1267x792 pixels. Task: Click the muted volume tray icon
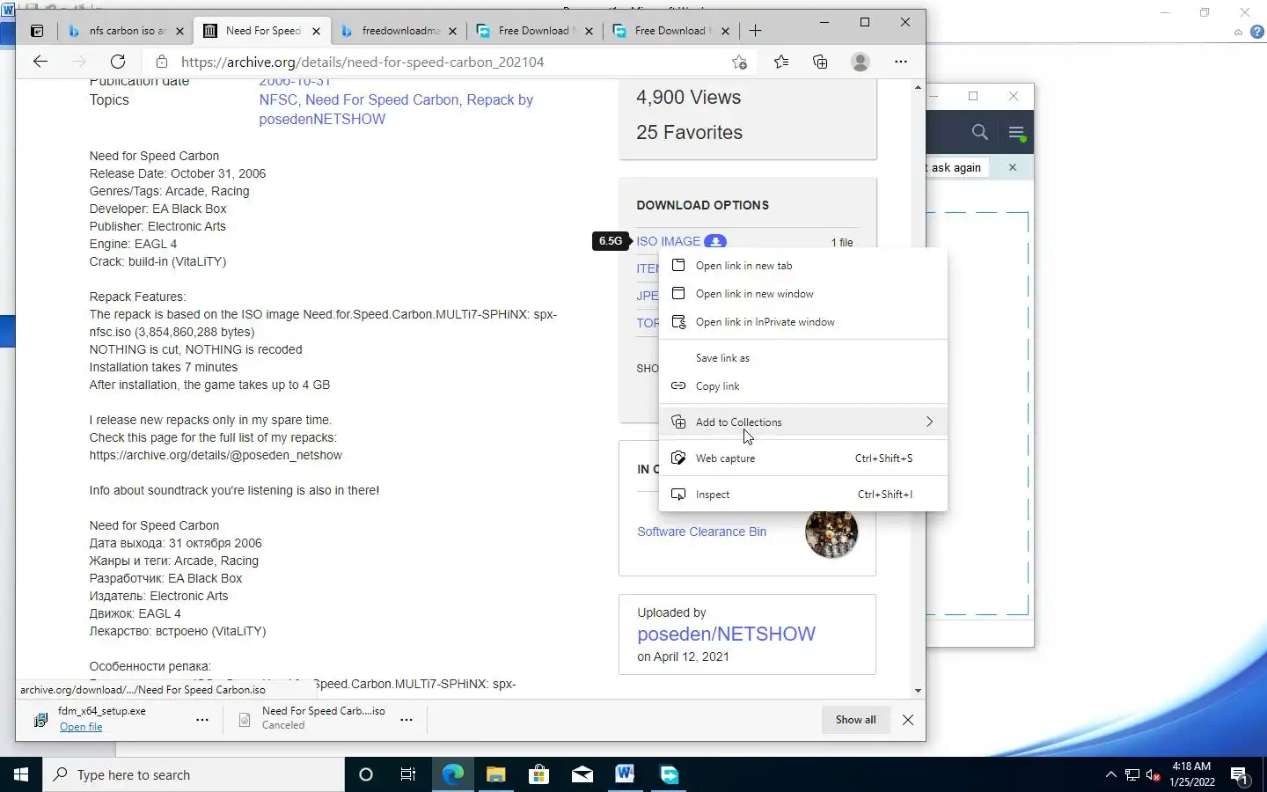click(1153, 775)
